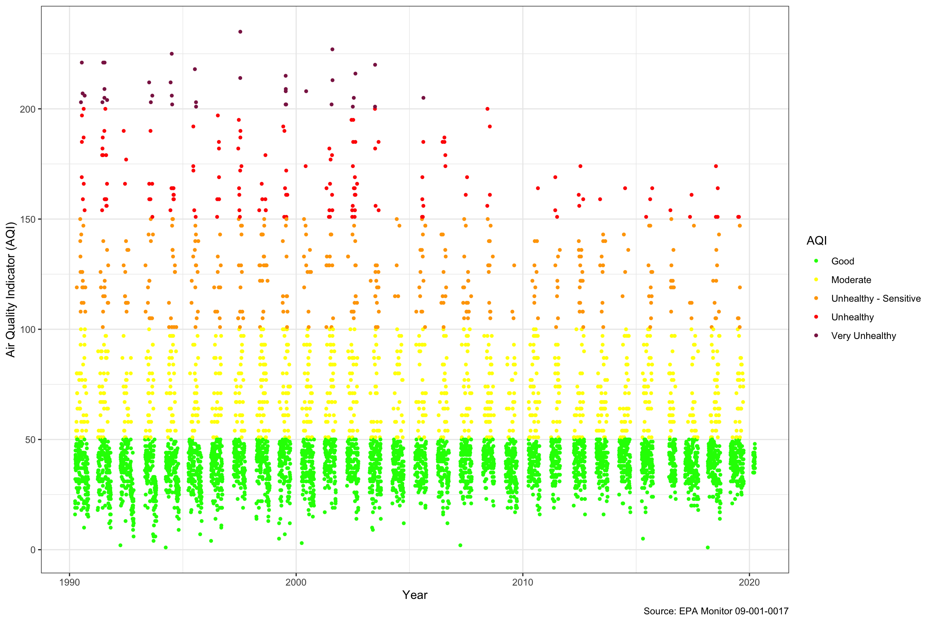Click the Good legend label

point(842,261)
